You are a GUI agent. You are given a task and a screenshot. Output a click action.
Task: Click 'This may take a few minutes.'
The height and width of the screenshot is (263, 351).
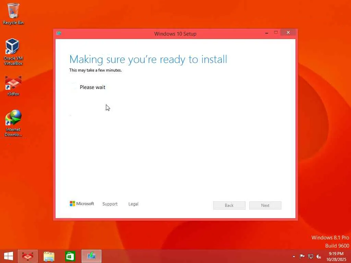point(95,70)
